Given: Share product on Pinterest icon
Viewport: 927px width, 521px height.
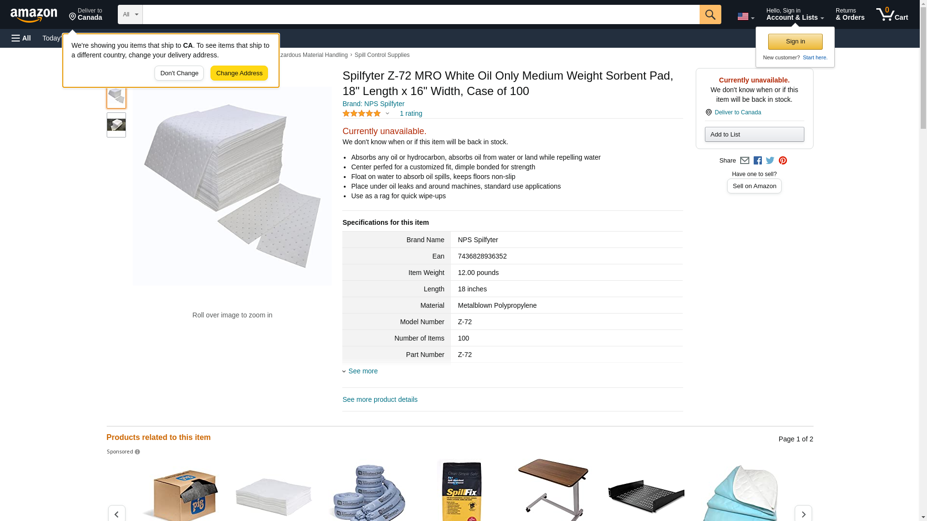Looking at the screenshot, I should point(783,161).
